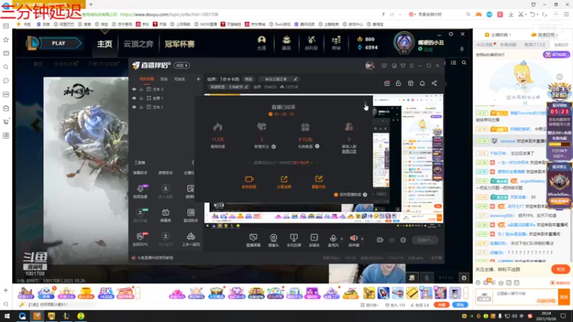Click the start broadcast button in 直播伴侣
This screenshot has width=573, height=322.
[x=425, y=240]
